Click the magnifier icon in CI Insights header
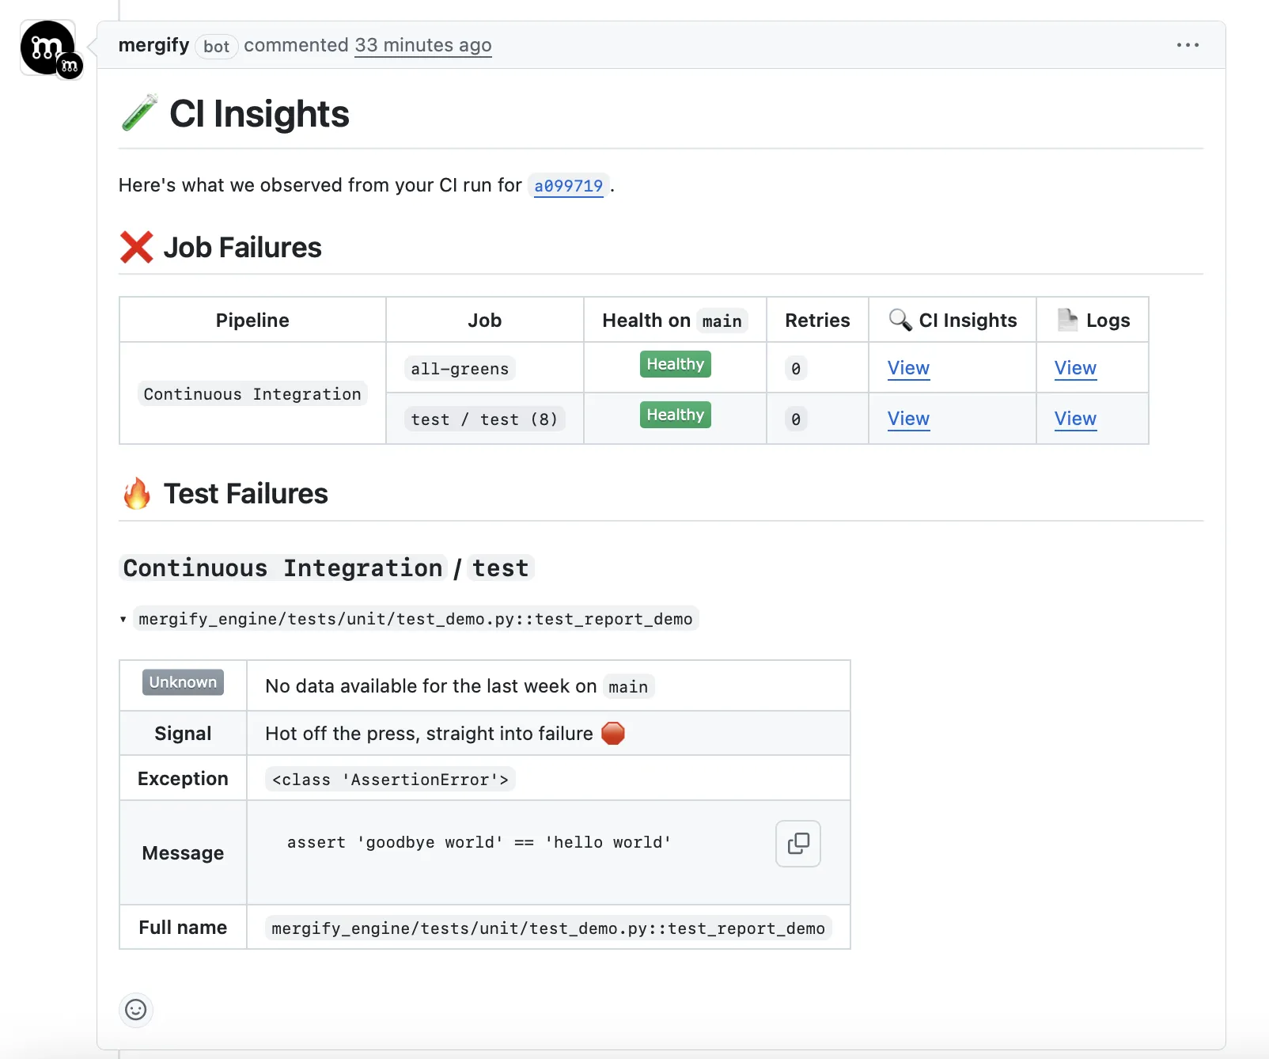The image size is (1269, 1059). (x=900, y=320)
